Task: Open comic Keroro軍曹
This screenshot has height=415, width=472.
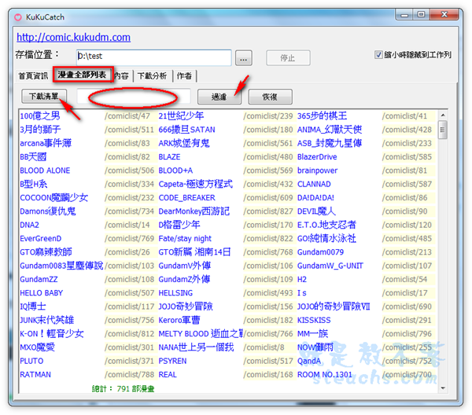Action: [179, 320]
